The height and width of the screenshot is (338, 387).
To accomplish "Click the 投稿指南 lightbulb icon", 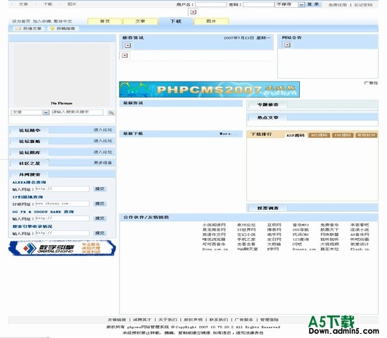I will point(52,29).
